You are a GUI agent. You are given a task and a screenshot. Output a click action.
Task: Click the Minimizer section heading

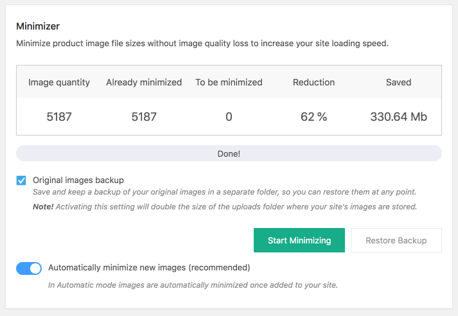pyautogui.click(x=38, y=27)
